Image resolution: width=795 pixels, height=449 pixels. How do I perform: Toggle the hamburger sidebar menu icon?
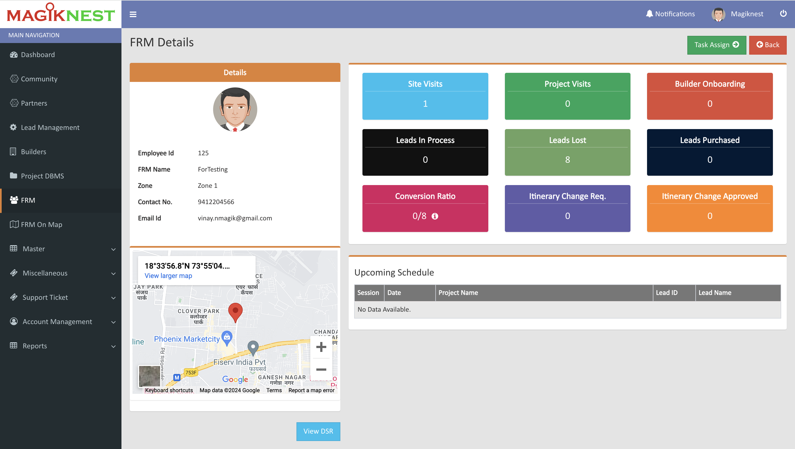click(x=133, y=14)
